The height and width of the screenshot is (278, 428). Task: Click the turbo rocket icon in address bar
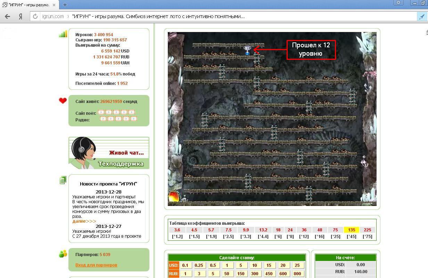pyautogui.click(x=422, y=16)
